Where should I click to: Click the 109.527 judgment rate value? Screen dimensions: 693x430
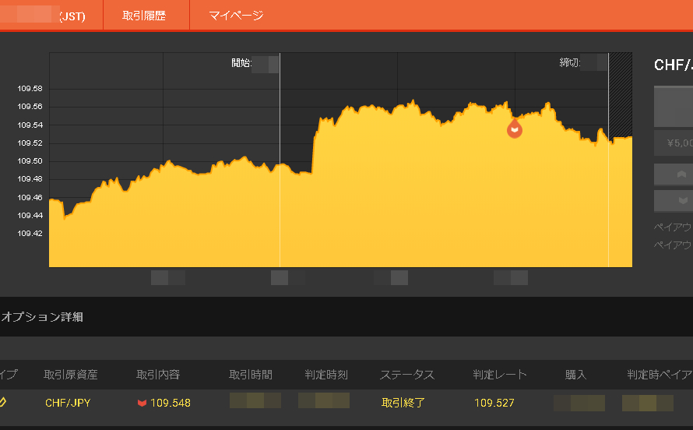[494, 403]
